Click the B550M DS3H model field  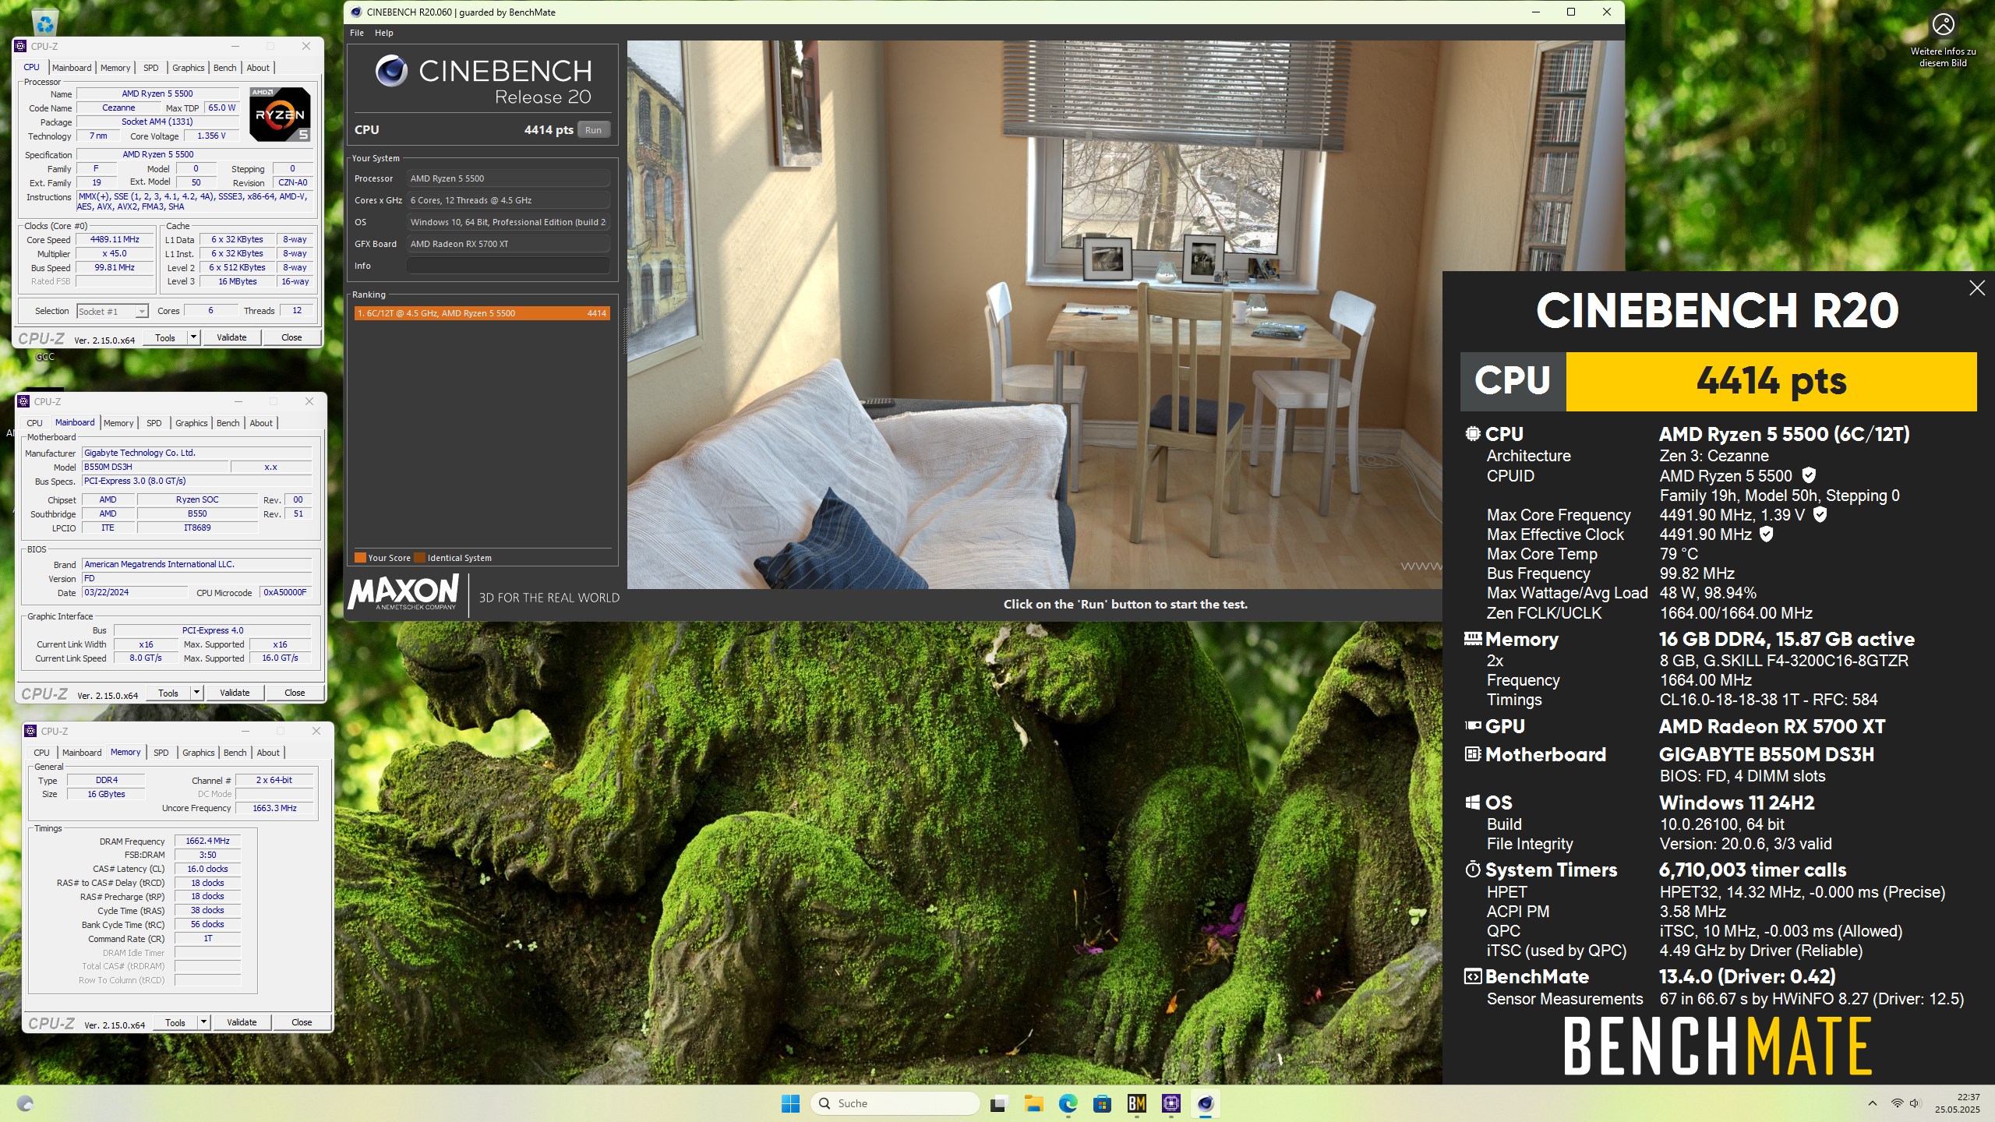[x=155, y=467]
